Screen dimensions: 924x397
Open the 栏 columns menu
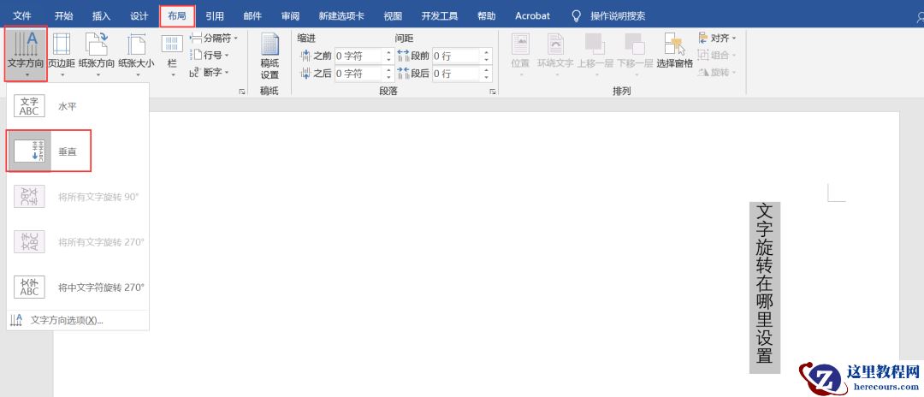click(172, 54)
